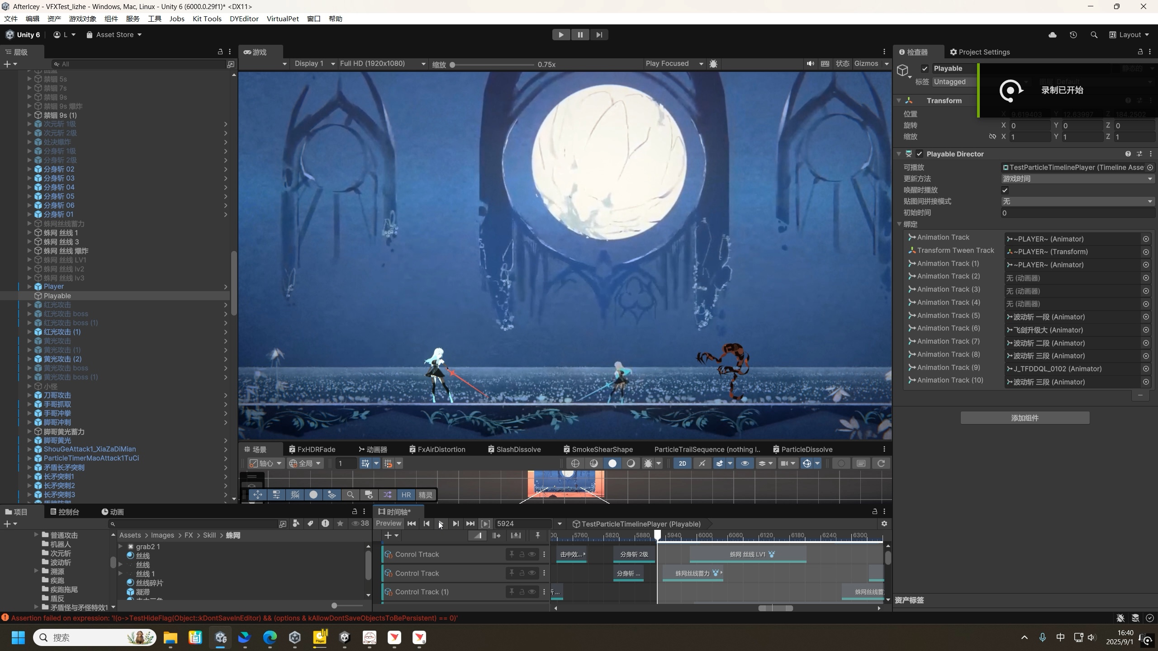
Task: Start Play mode in the main toolbar
Action: pos(561,35)
